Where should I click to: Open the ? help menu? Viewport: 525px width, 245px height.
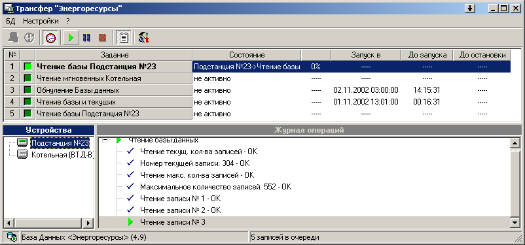tap(68, 21)
